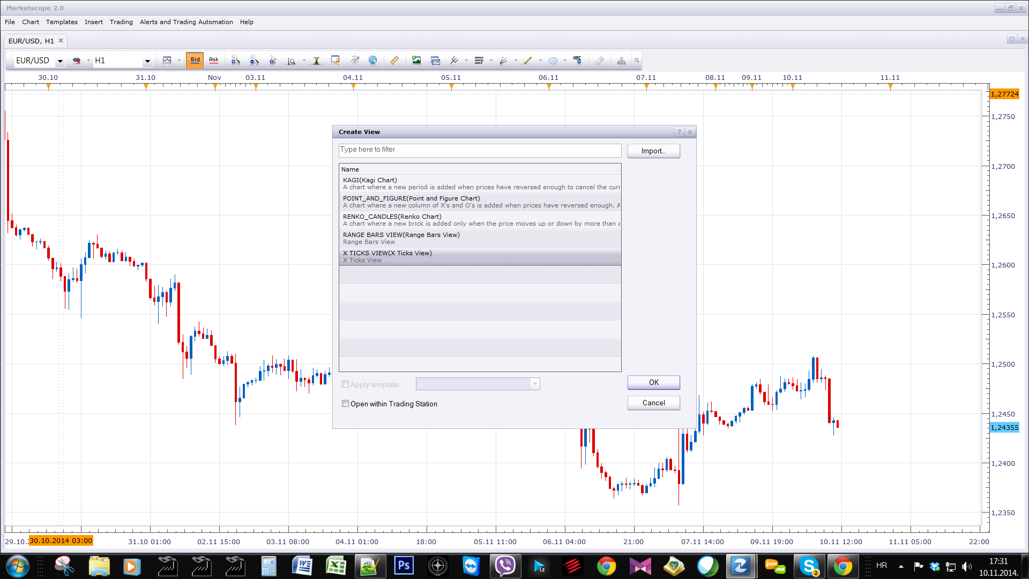This screenshot has width=1029, height=579.
Task: Open the EUR/USD instrument dropdown
Action: click(x=60, y=61)
